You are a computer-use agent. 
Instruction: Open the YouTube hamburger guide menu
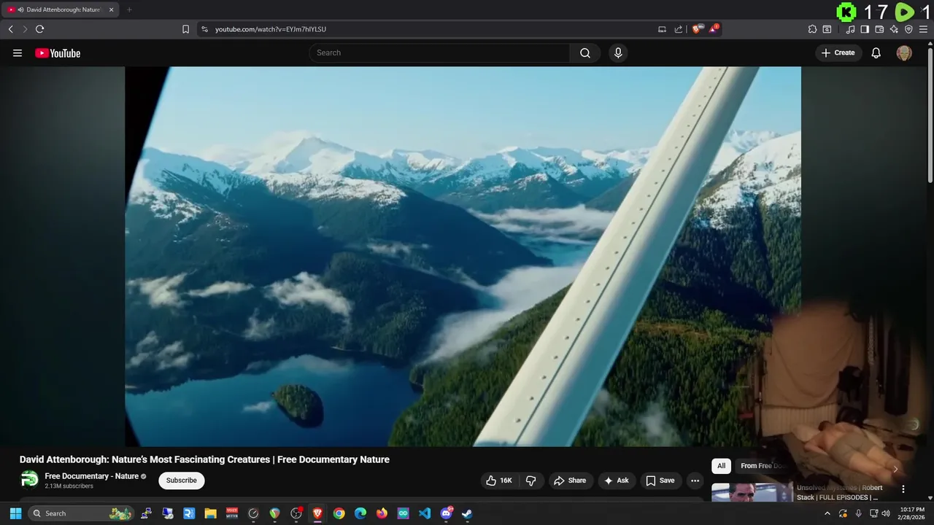(18, 53)
